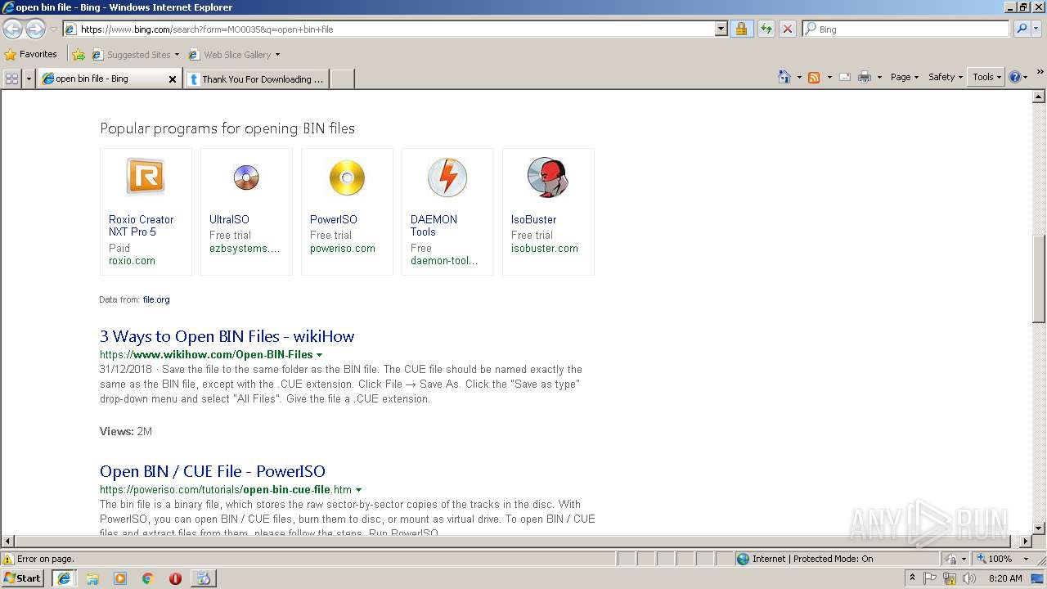Click the Action Center flag tray icon
Screen dimensions: 1047x589
930,578
